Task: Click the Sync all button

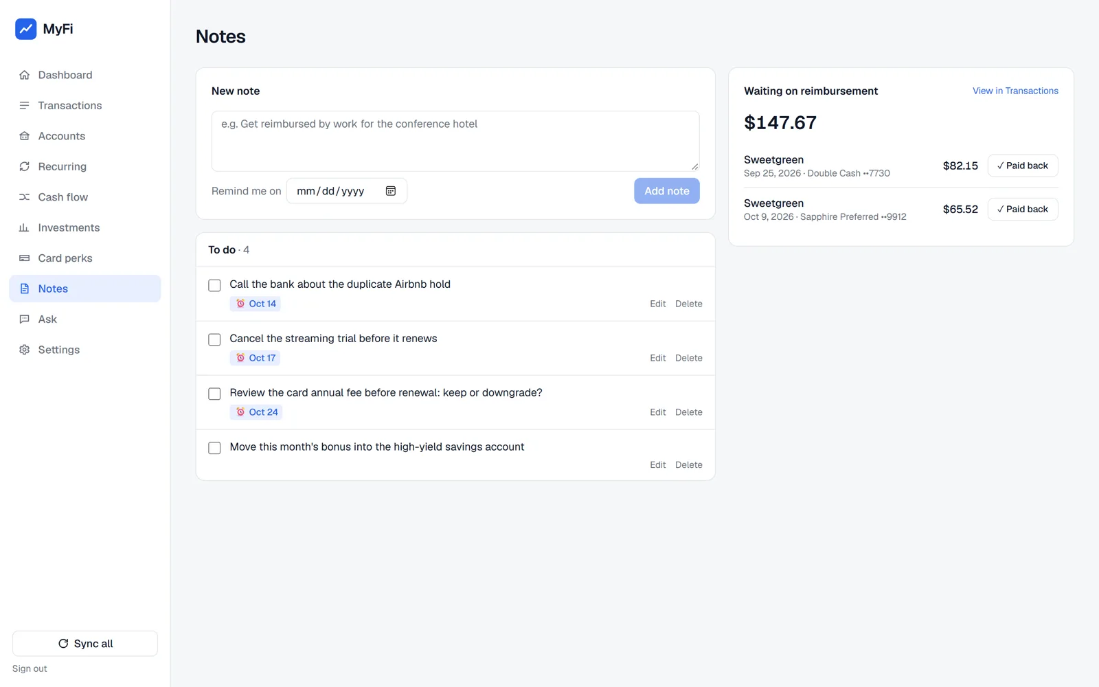Action: (85, 644)
